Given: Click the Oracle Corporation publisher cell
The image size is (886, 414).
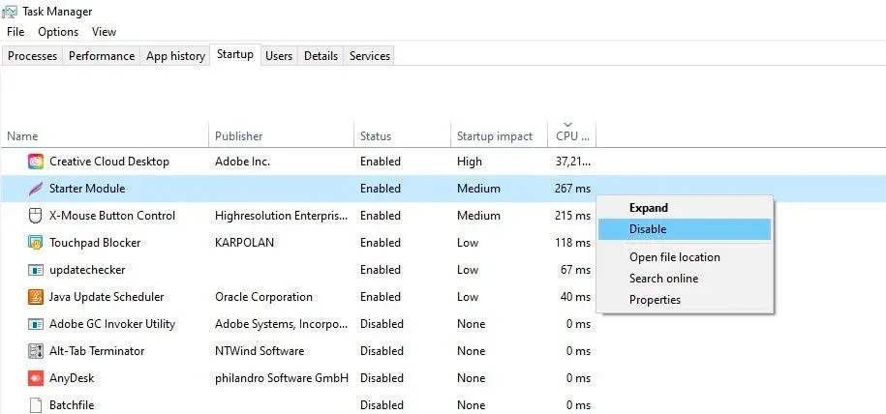Looking at the screenshot, I should point(263,297).
